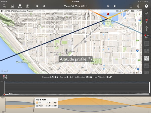This screenshot has height=113, width=151.
Task: Open the location search magnifier
Action: pos(5,6)
